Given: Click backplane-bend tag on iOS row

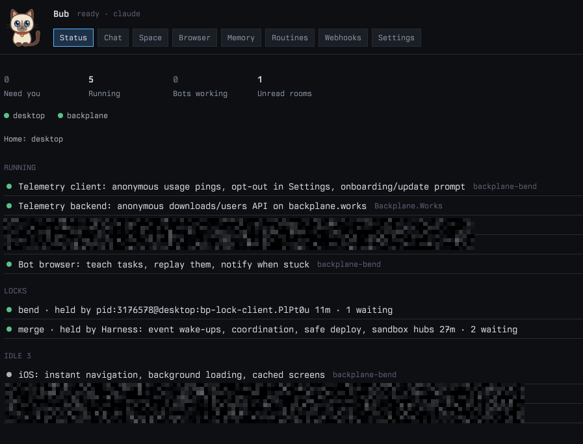Looking at the screenshot, I should point(365,375).
